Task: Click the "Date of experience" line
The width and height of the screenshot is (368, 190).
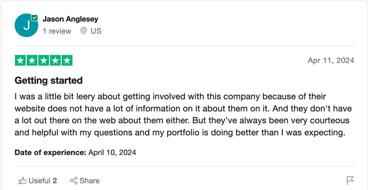Action: point(75,152)
